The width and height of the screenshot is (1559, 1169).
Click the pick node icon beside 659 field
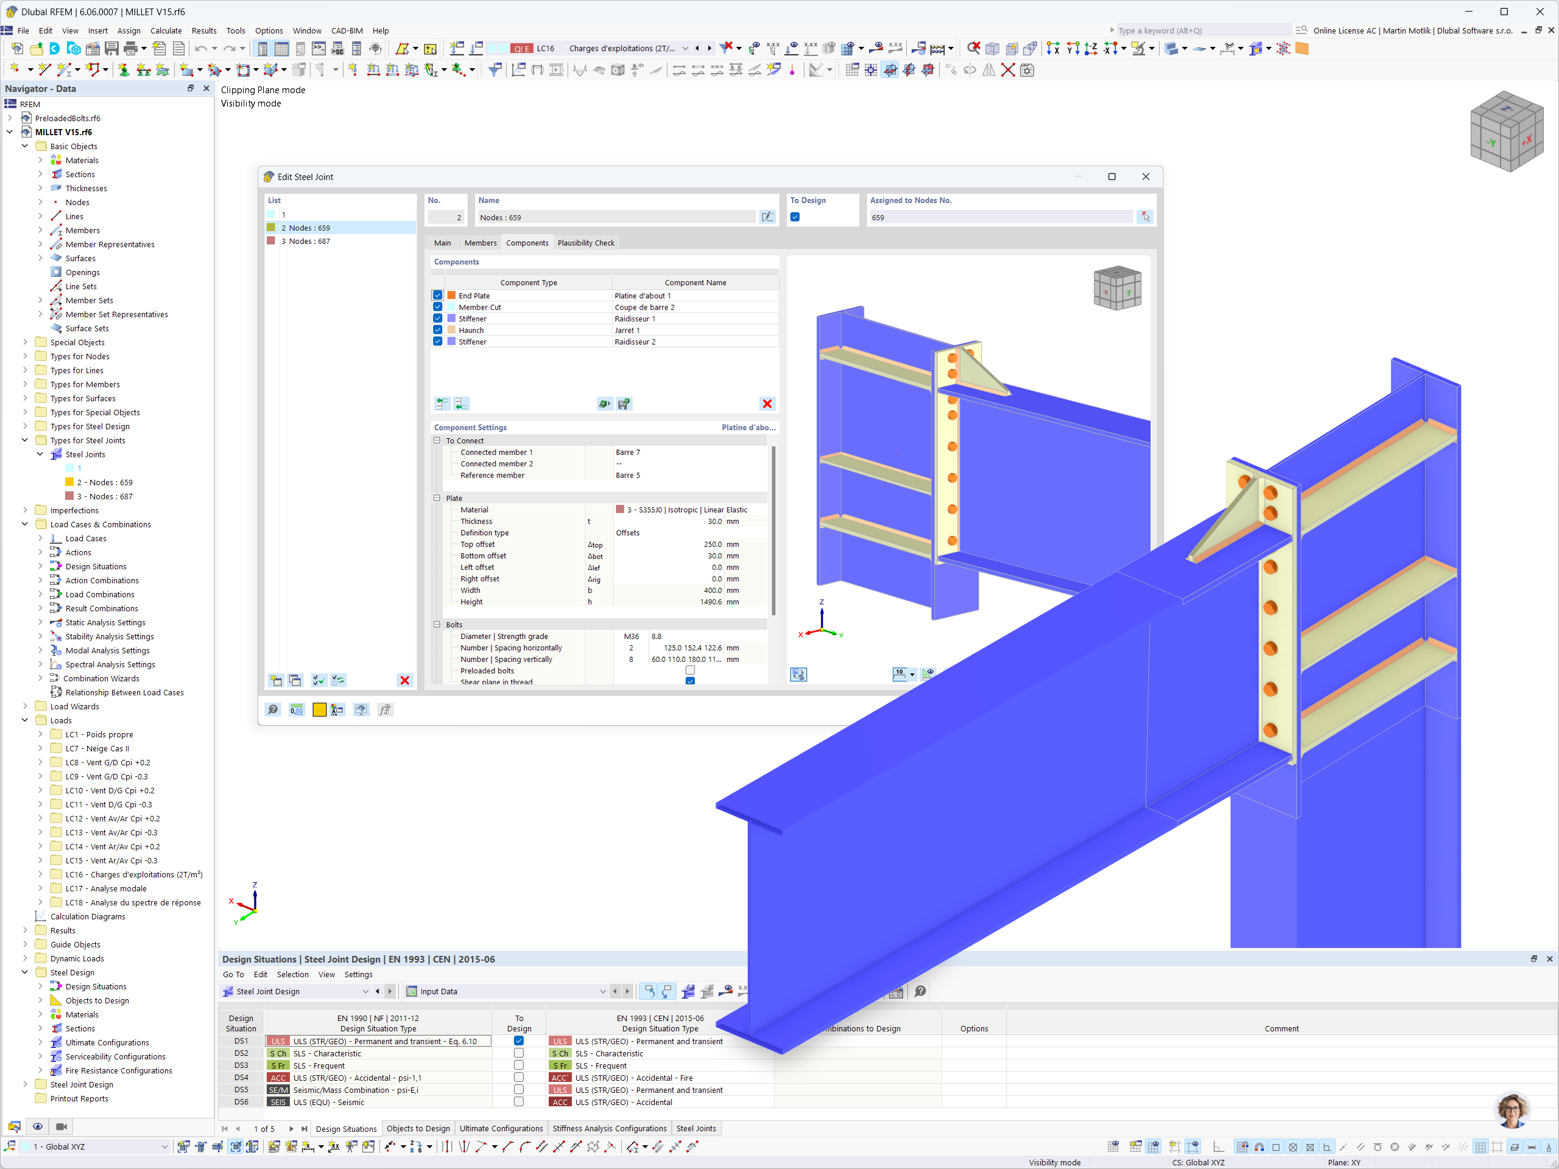click(x=1144, y=217)
